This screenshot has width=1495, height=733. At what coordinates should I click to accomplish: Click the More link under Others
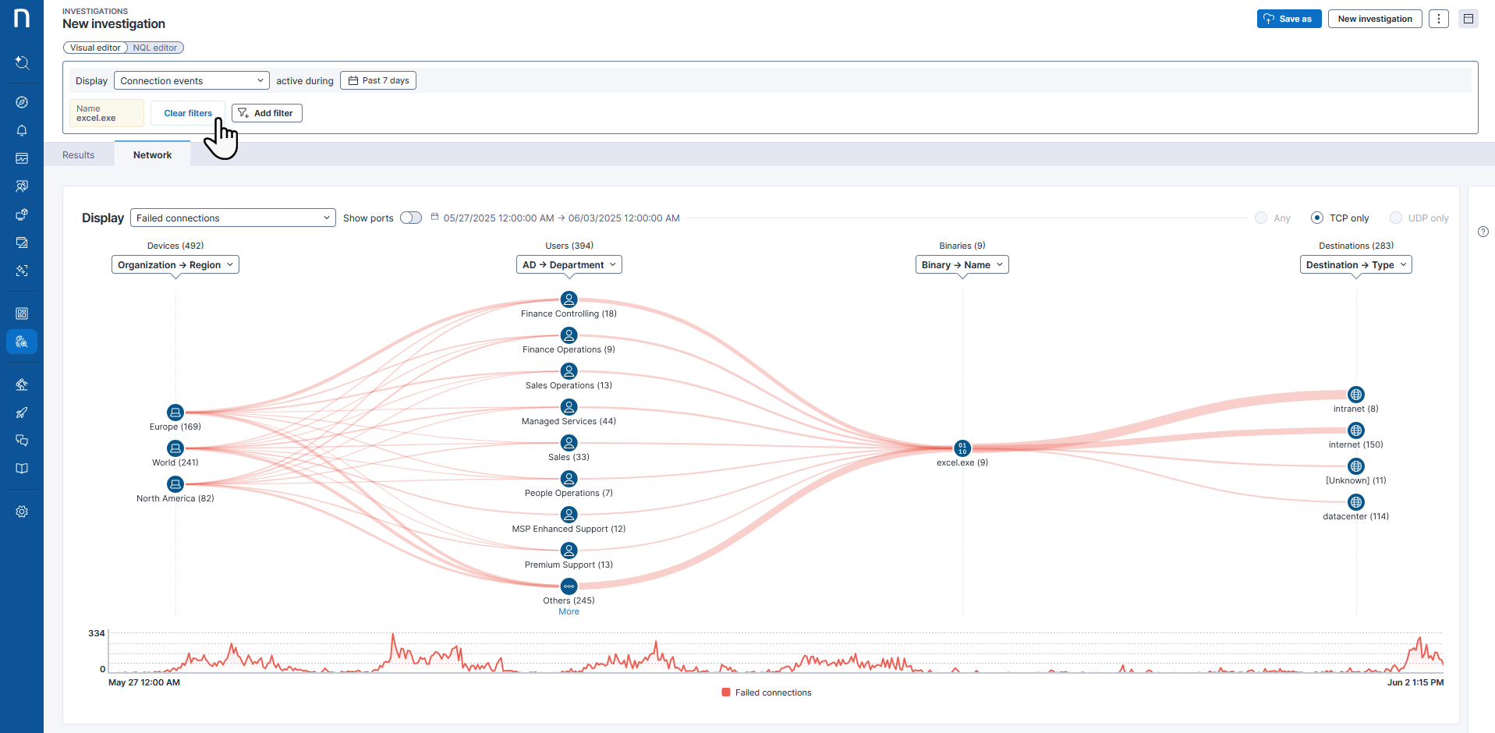(569, 612)
